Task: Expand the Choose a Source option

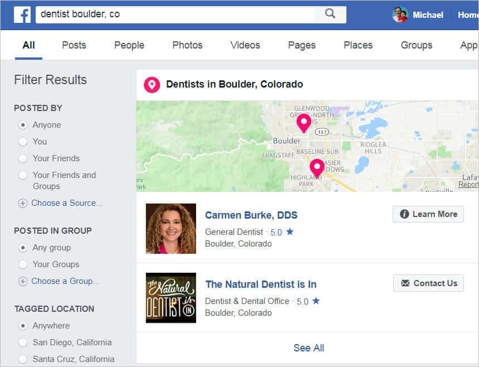Action: 67,203
